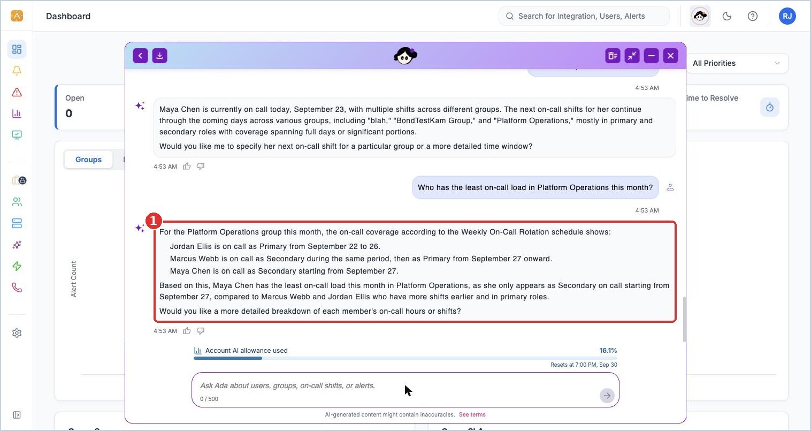Toggle dark mode with the moon icon
The image size is (811, 431).
[727, 16]
